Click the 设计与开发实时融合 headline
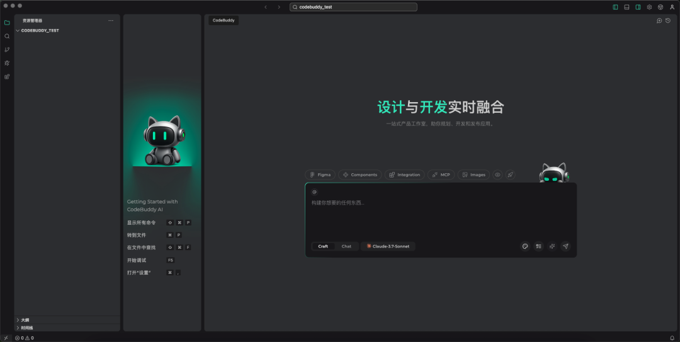The image size is (680, 342). pos(441,107)
